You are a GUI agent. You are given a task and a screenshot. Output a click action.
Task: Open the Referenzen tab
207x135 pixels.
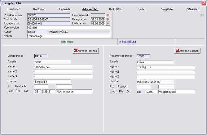coord(192,9)
